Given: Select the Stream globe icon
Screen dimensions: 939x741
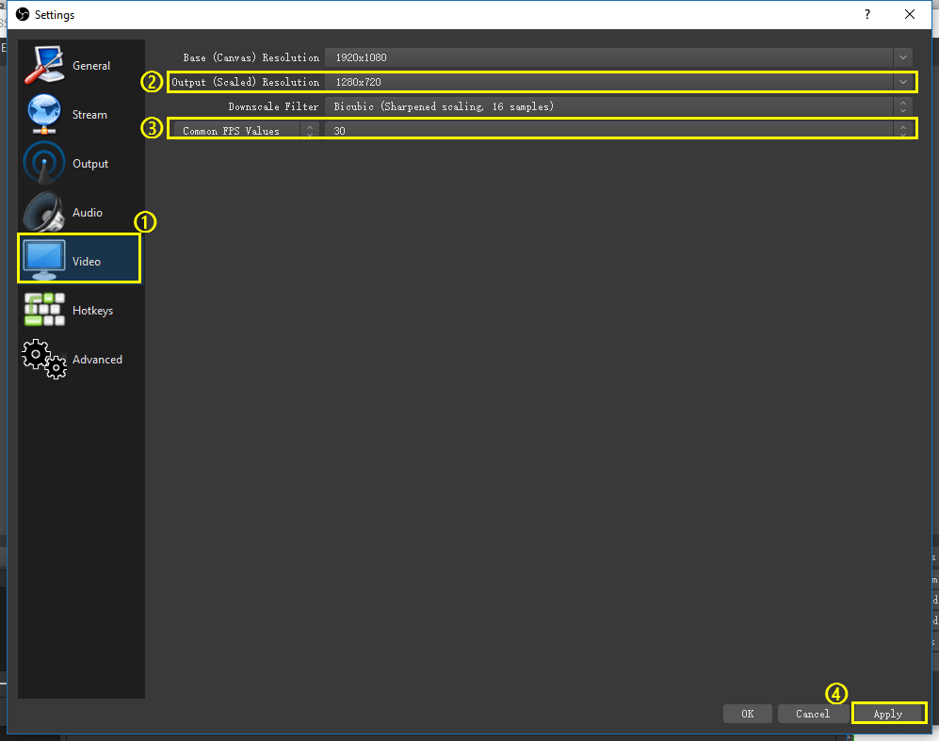Looking at the screenshot, I should coord(43,113).
